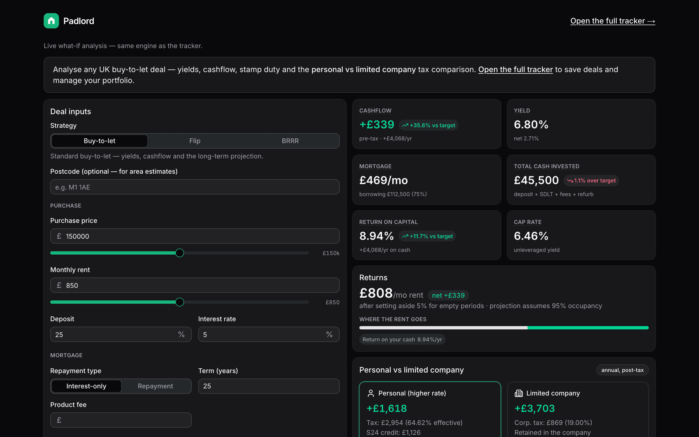Switch strategy to Flip
The image size is (699, 437).
pyautogui.click(x=195, y=141)
